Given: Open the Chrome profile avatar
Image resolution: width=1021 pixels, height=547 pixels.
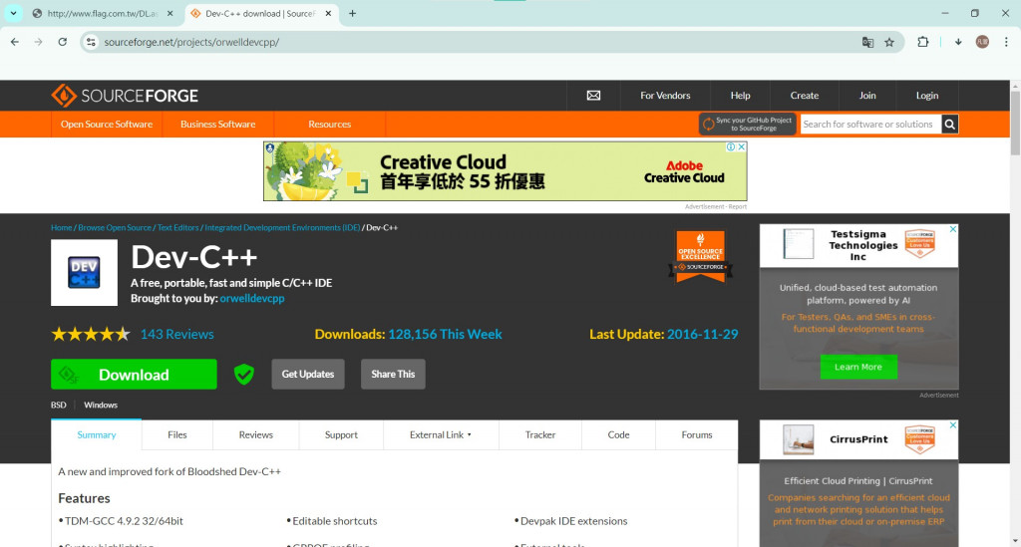Looking at the screenshot, I should (982, 42).
